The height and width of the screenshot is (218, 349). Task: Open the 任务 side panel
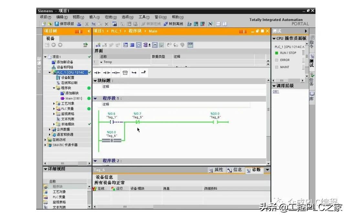(312, 79)
